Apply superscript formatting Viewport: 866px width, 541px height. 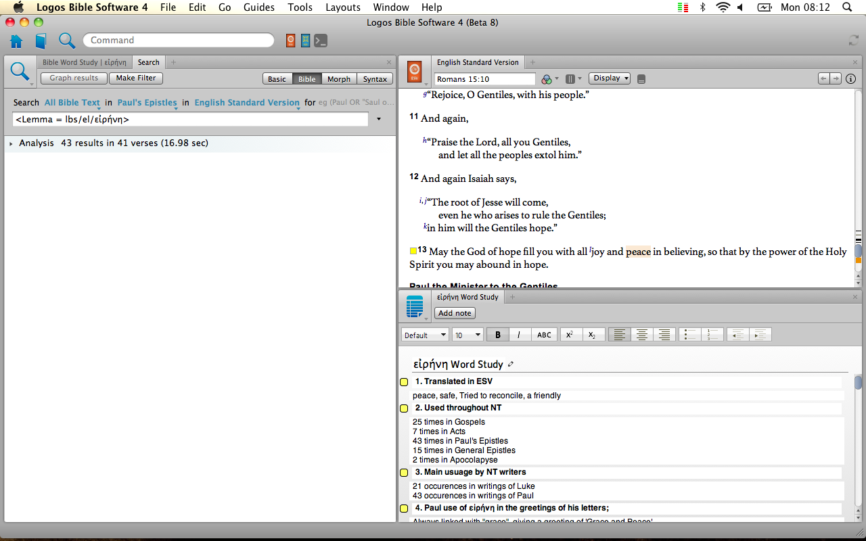pos(570,335)
